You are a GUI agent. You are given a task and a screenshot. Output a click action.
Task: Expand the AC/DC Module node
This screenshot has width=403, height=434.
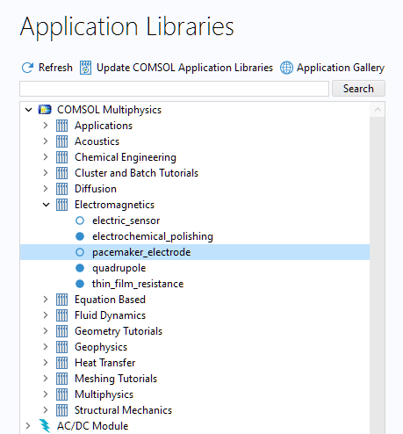28,426
